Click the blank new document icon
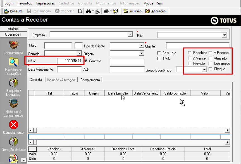This screenshot has height=164, width=241. pyautogui.click(x=80, y=11)
